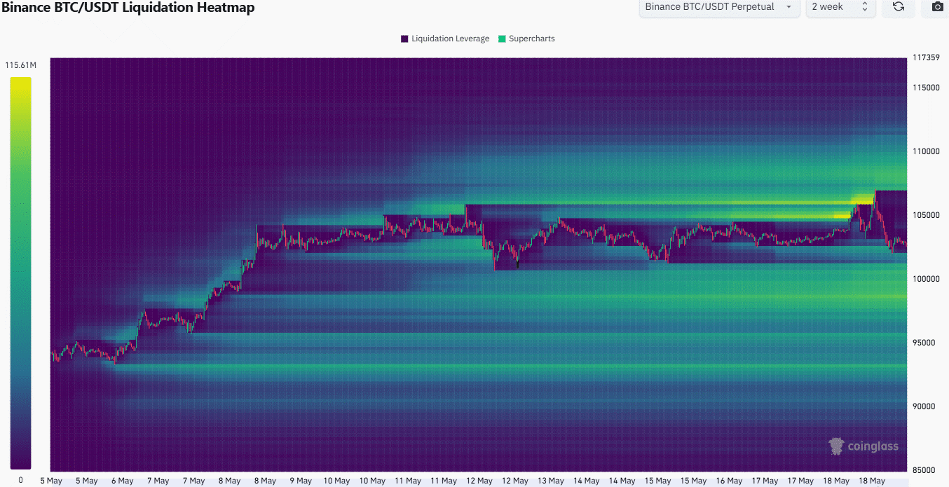The width and height of the screenshot is (949, 487).
Task: Click the 6 May date axis label
Action: pos(122,481)
